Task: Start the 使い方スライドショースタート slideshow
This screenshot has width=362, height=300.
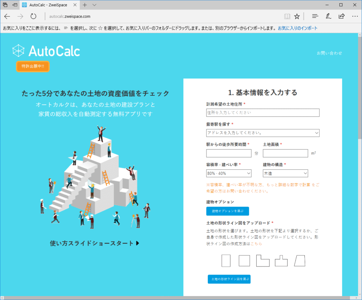Action: click(95, 243)
